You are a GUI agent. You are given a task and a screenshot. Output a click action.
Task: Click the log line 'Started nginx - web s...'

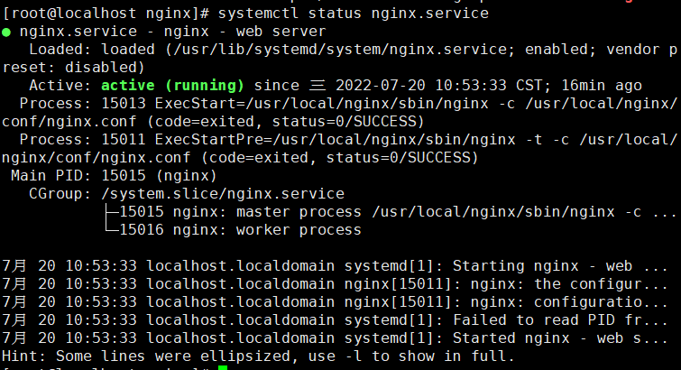[x=560, y=338]
